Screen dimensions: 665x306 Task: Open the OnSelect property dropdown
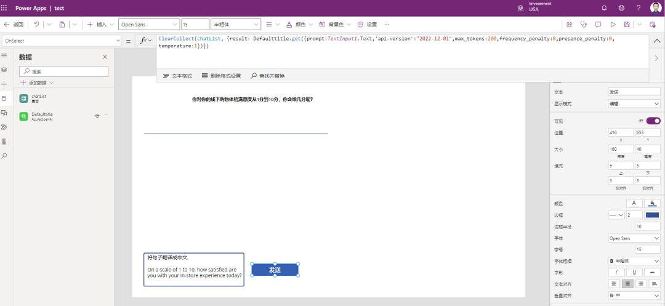click(62, 41)
